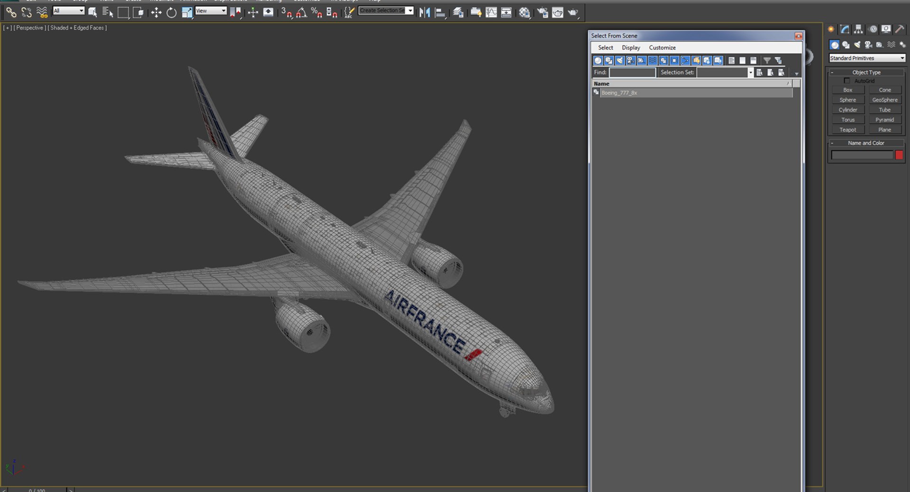Click the red object color swatch
The image size is (910, 492).
point(899,155)
